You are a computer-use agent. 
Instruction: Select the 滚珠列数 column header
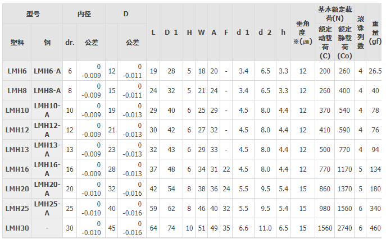coord(360,32)
